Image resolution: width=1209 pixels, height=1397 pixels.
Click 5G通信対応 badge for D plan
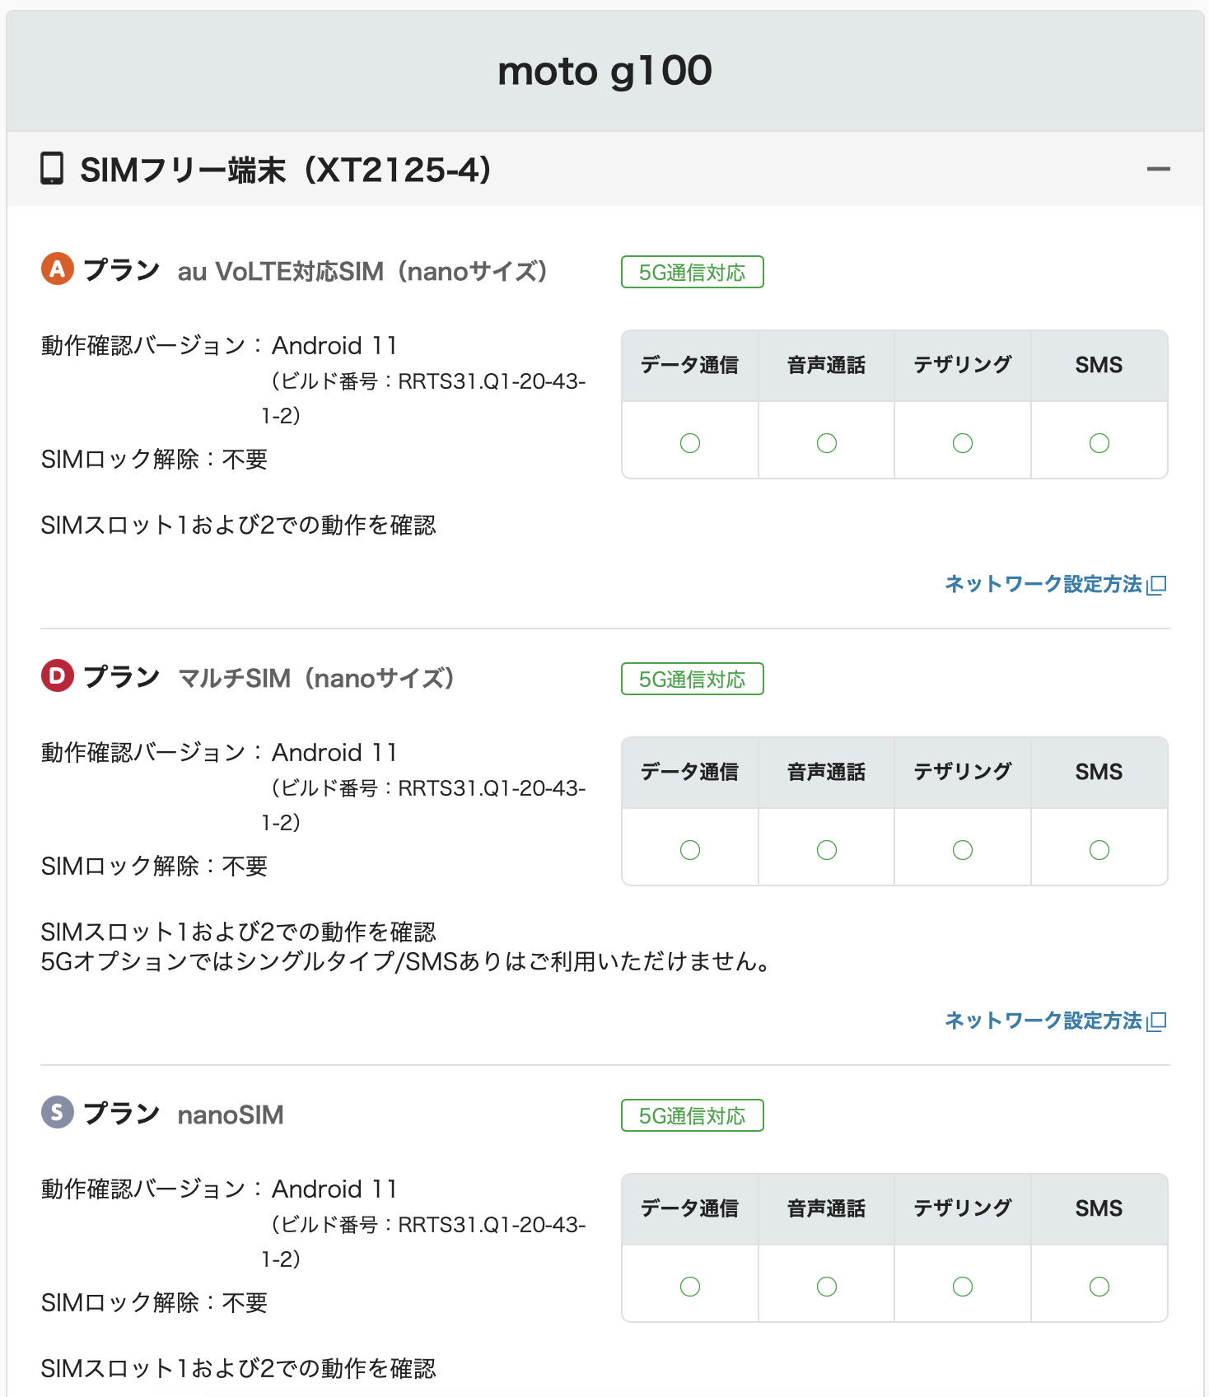692,679
